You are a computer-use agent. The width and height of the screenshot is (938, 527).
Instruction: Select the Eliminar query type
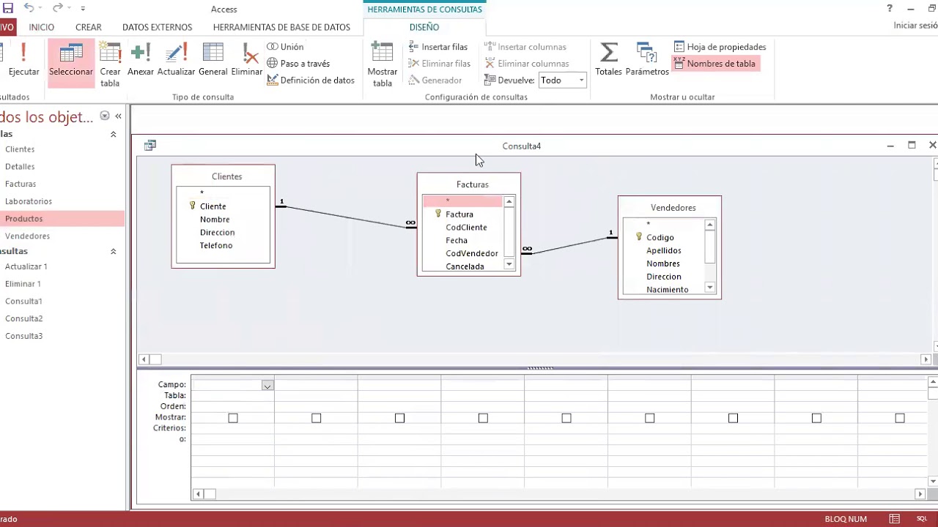click(x=246, y=60)
